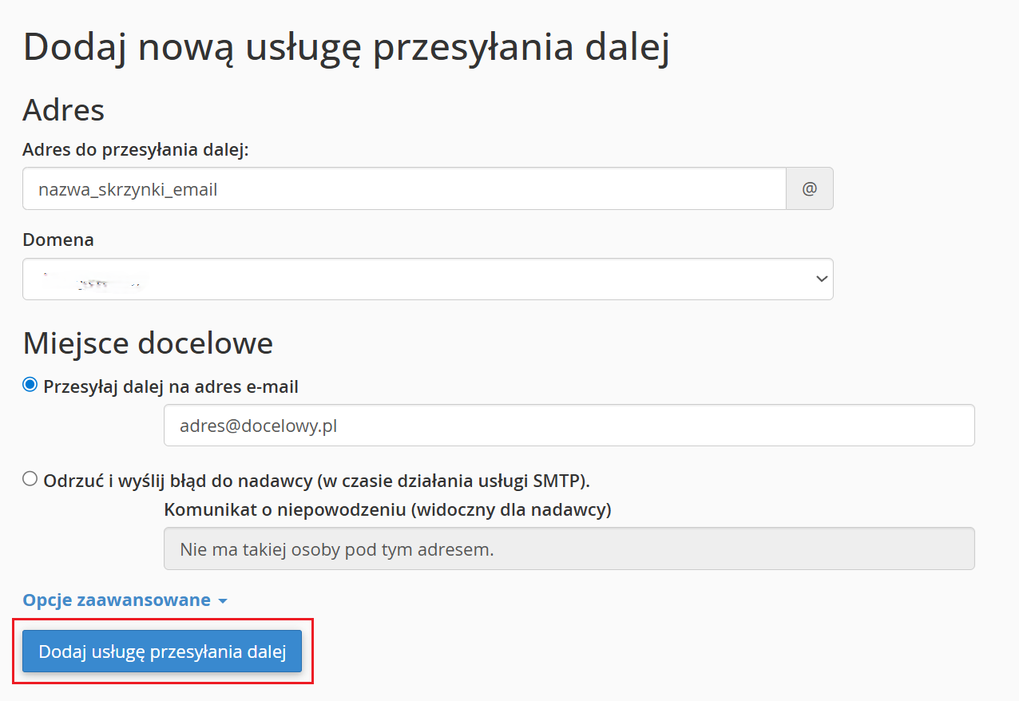Click the 'Nie ma takiej osoby' failure message field

pos(569,549)
